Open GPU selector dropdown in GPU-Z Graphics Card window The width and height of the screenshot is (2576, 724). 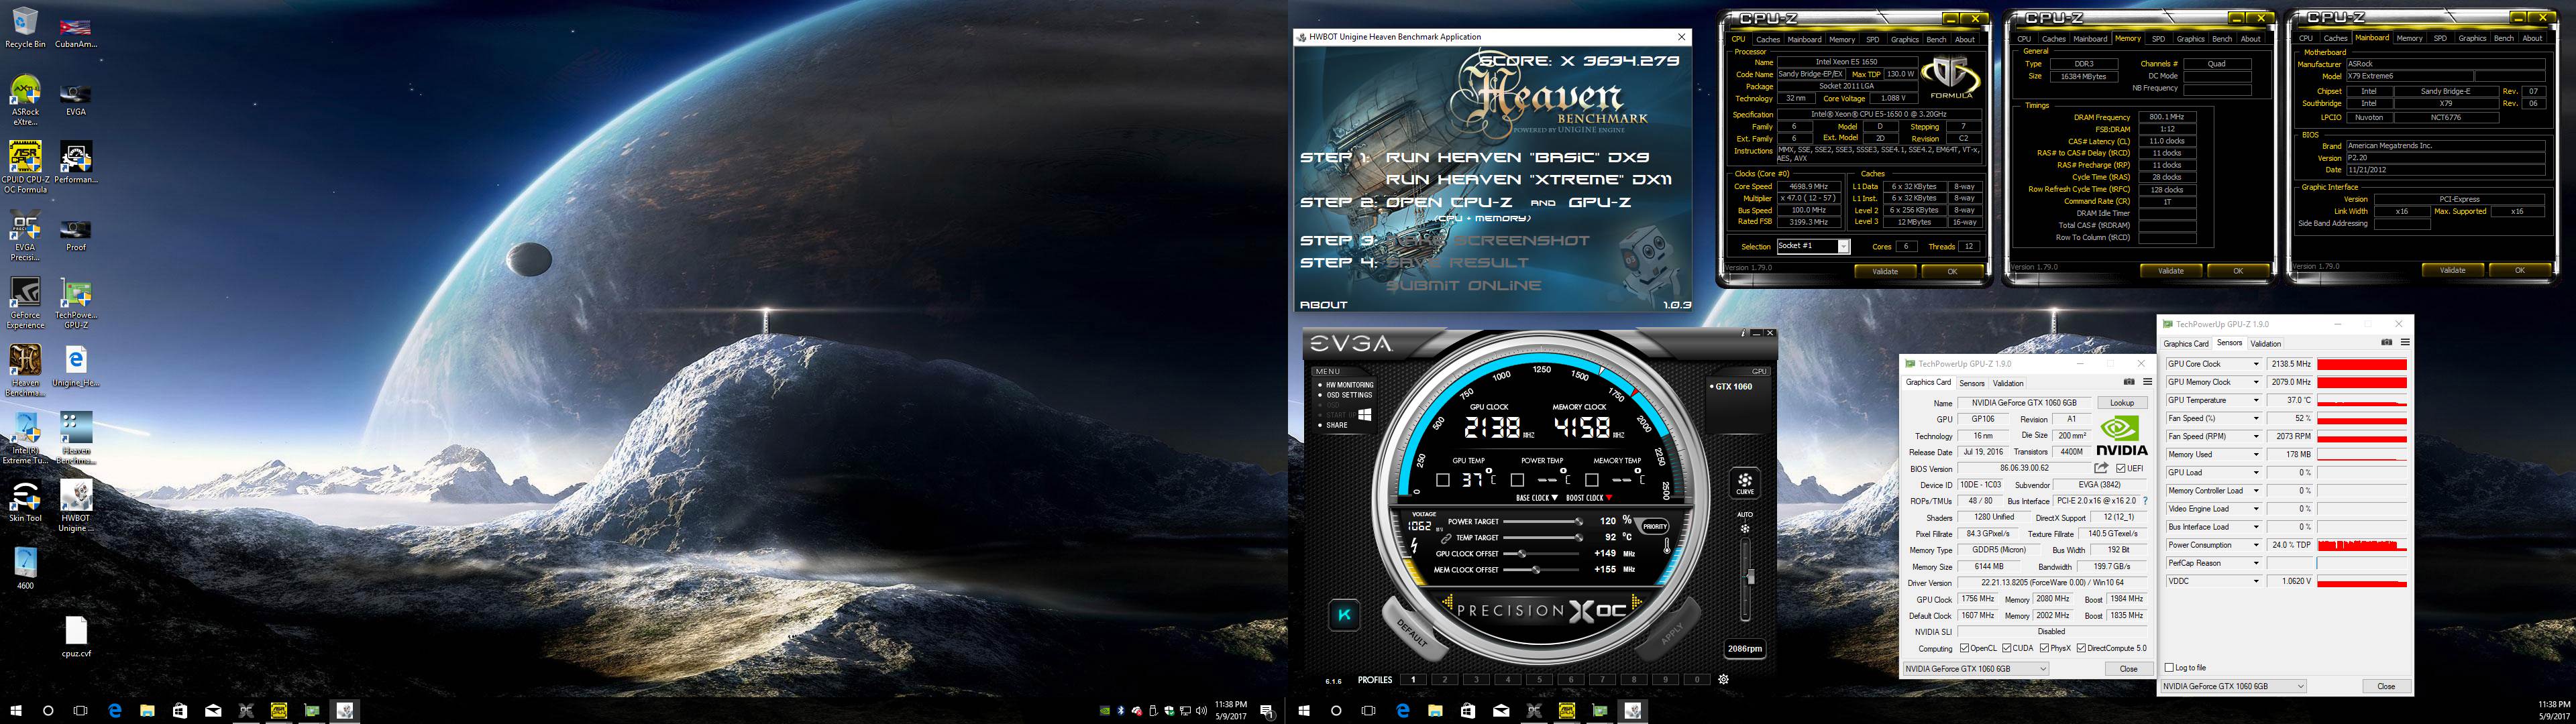(1975, 669)
